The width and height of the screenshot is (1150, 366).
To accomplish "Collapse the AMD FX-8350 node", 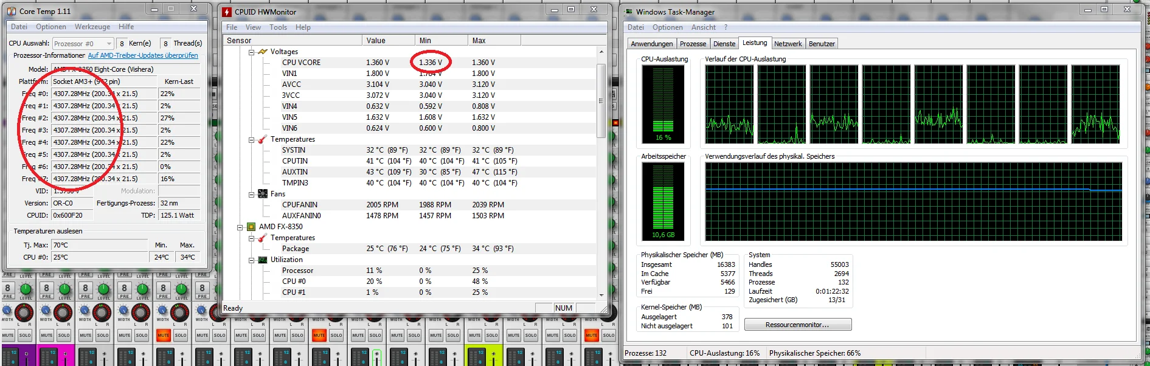I will pyautogui.click(x=240, y=227).
